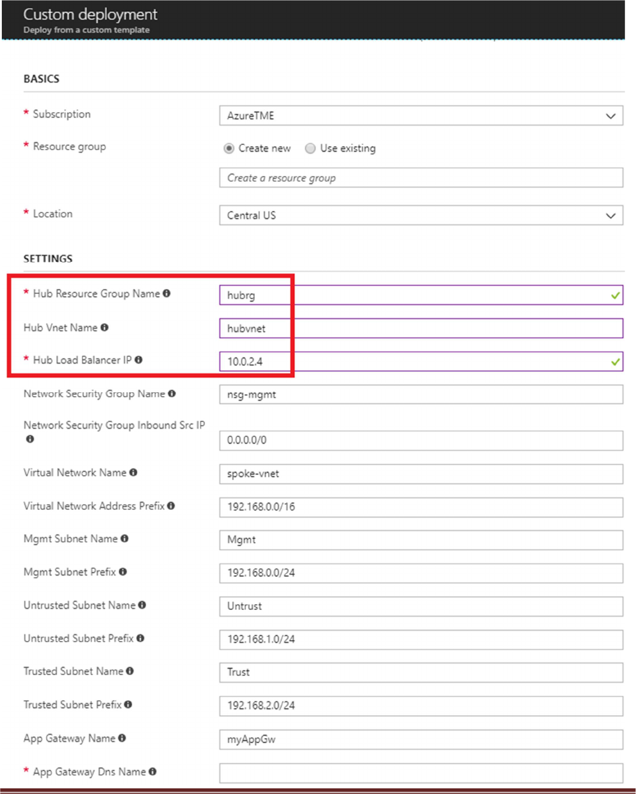Screen dimensions: 636x794
Task: Click info icon beside Mgmt Subnet Prefix
Action: [x=123, y=572]
